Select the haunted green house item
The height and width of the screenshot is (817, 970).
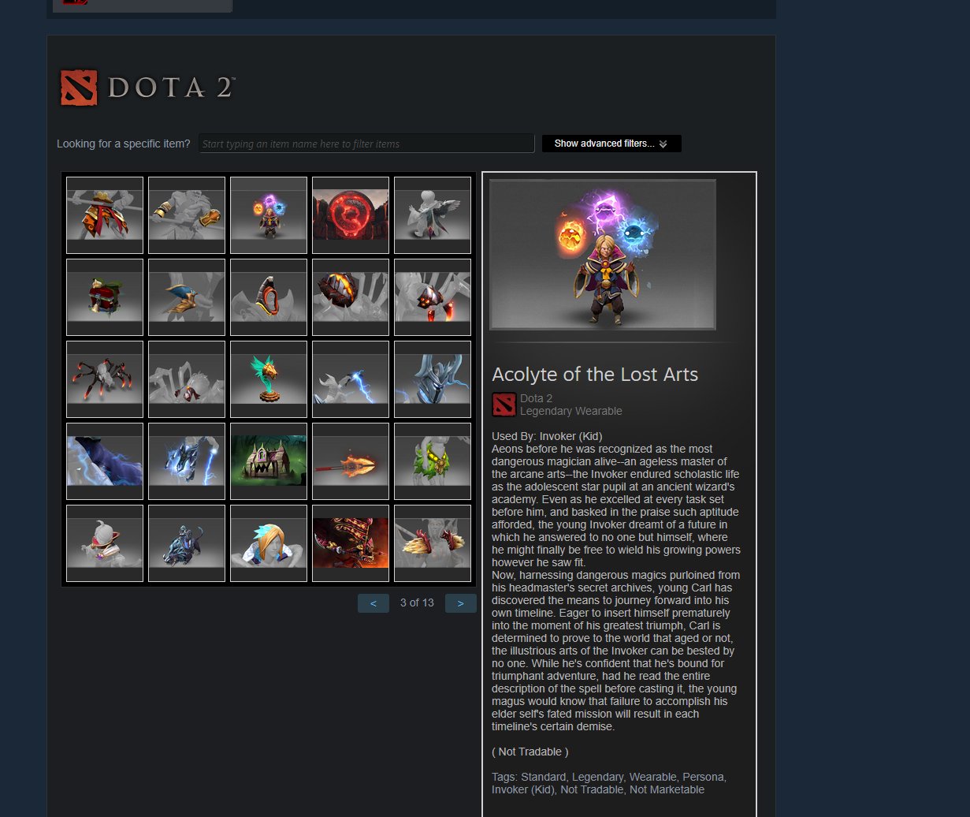(269, 461)
